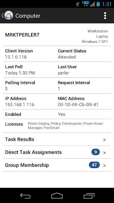
Task: Tap the 47 group count badge
Action: click(94, 165)
